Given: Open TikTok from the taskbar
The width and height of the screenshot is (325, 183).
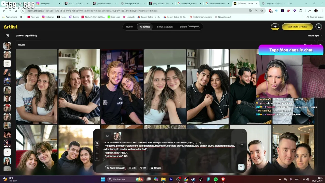Looking at the screenshot, I should [201, 179].
